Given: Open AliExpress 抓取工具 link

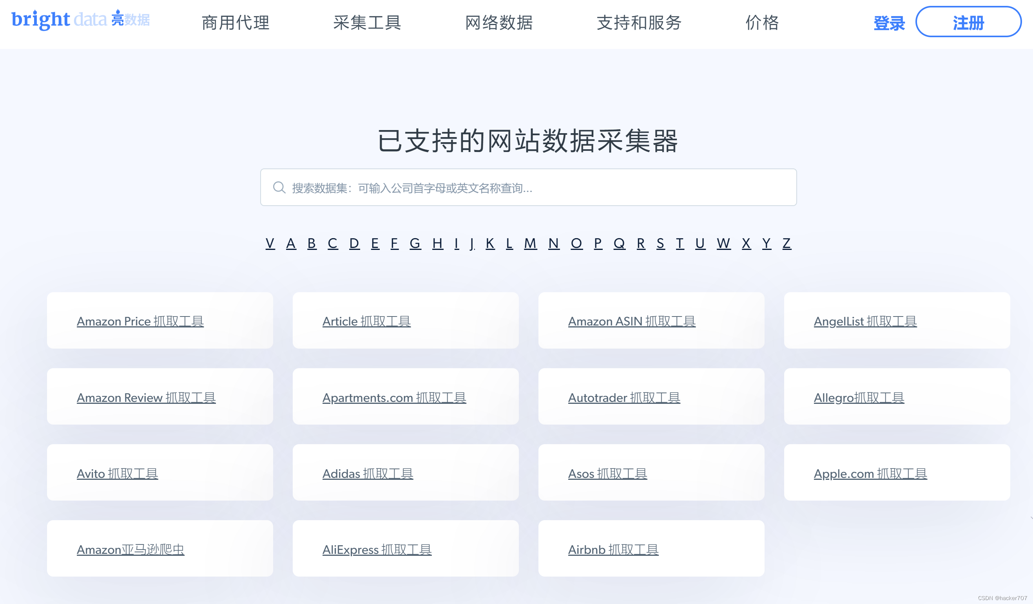Looking at the screenshot, I should tap(377, 550).
